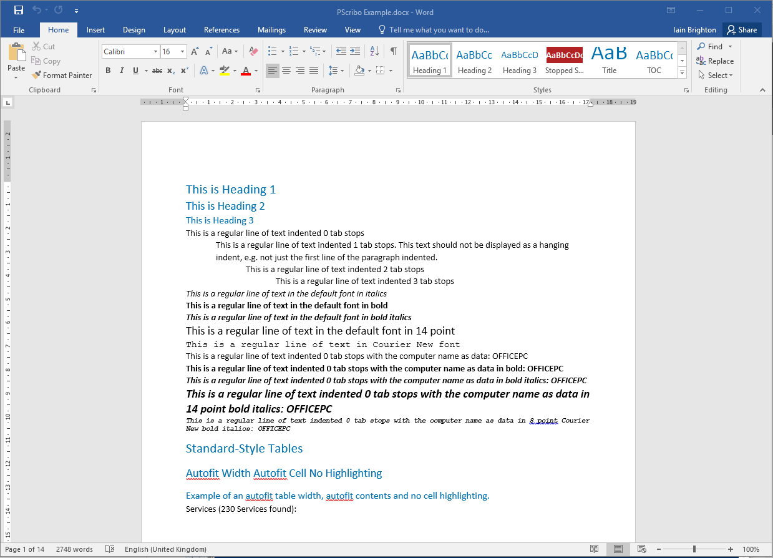Switch to Web Layout view
This screenshot has width=773, height=558.
641,549
